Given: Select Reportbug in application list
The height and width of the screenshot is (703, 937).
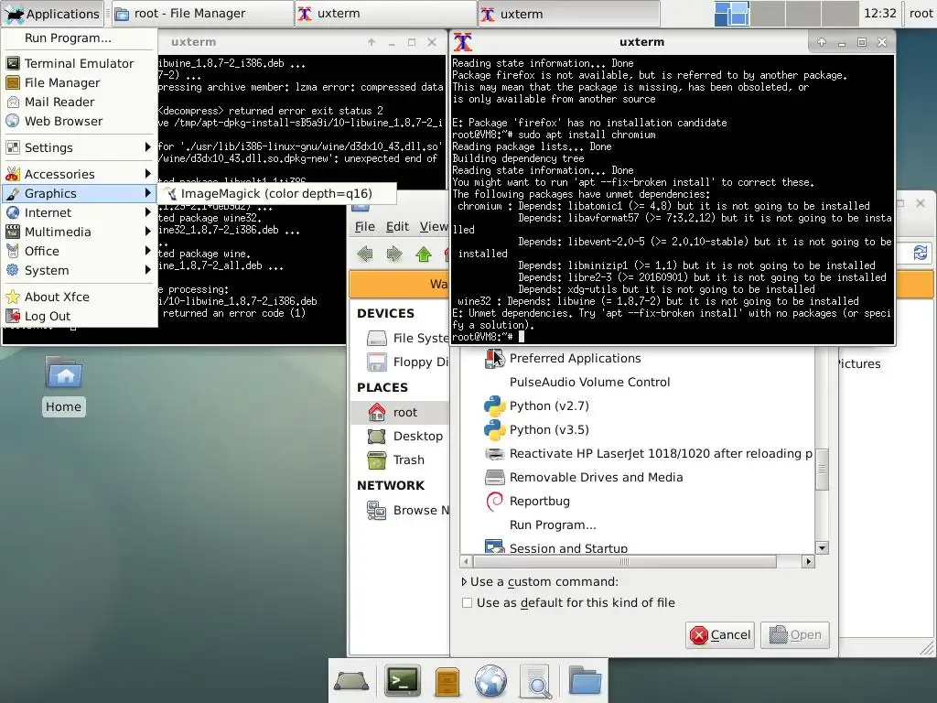Looking at the screenshot, I should (x=637, y=501).
